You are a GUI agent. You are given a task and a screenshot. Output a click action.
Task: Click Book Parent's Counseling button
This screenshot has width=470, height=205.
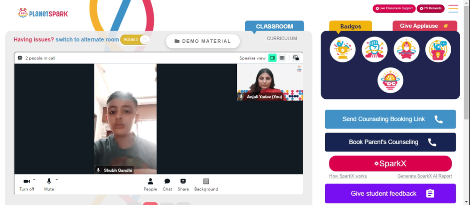point(390,142)
